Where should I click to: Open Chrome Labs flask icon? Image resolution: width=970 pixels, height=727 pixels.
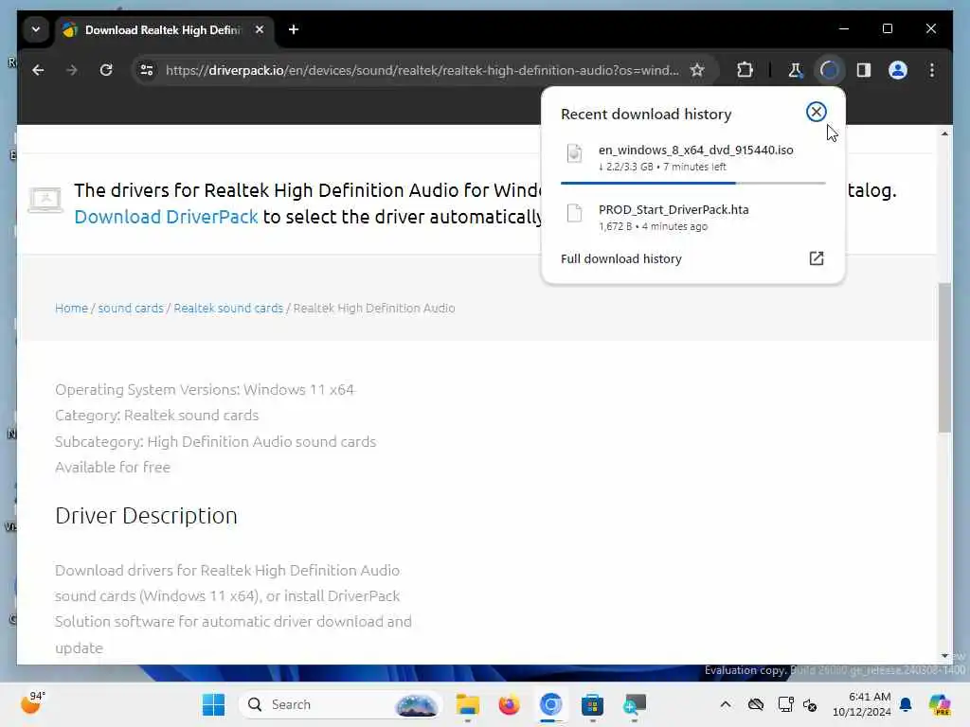pos(795,70)
